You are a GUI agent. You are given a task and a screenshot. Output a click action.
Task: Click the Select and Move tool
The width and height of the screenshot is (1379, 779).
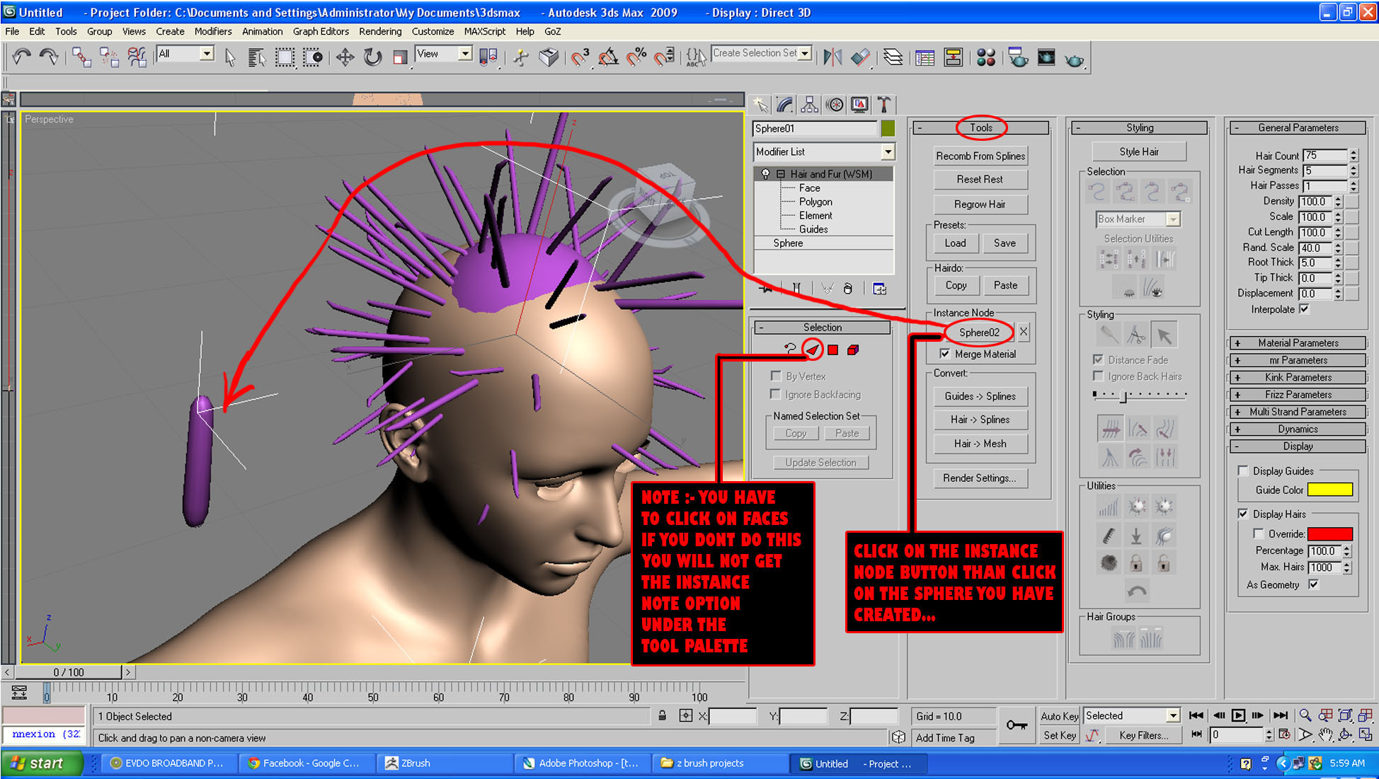point(345,57)
